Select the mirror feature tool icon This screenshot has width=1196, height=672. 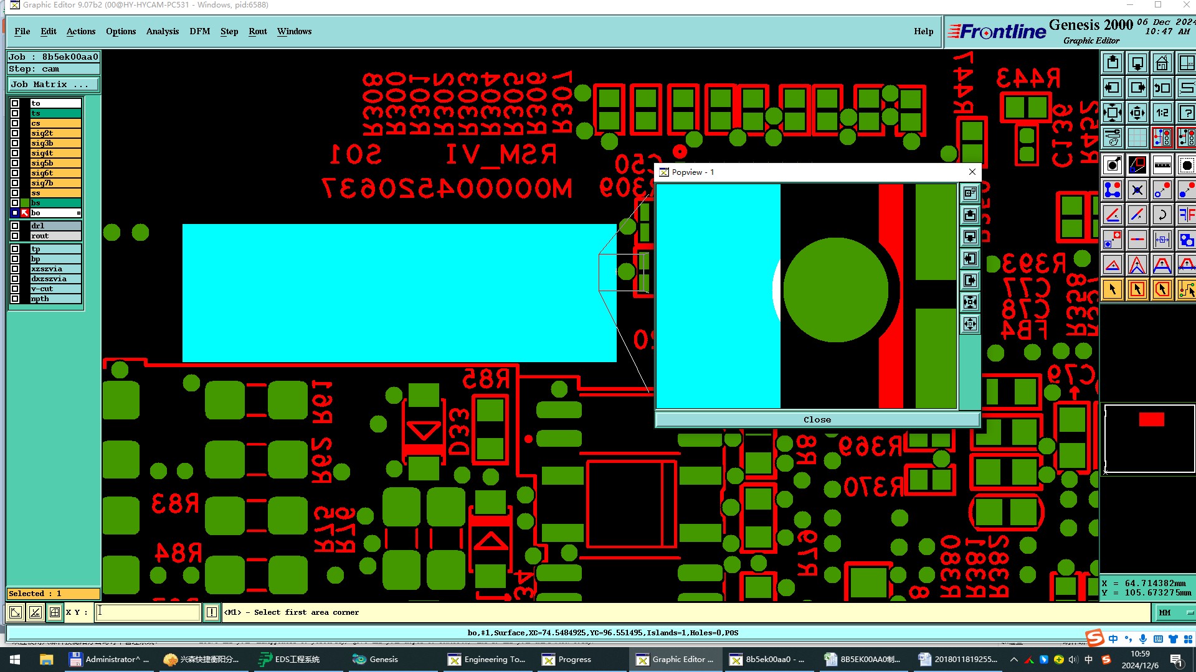1186,215
